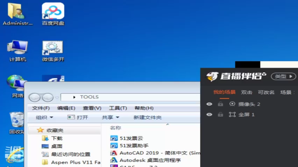Toggle lock on 全屏 1 source
The image size is (298, 167).
click(221, 114)
